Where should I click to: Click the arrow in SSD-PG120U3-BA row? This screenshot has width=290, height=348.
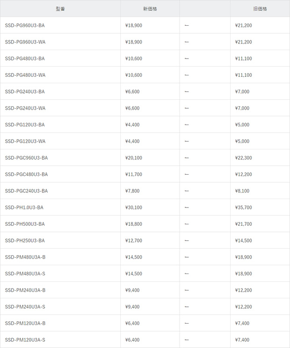pos(187,125)
